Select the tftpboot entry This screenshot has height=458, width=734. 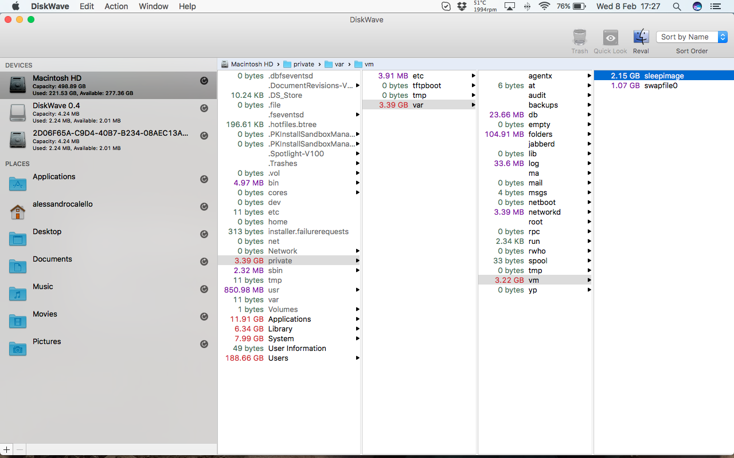(419, 85)
